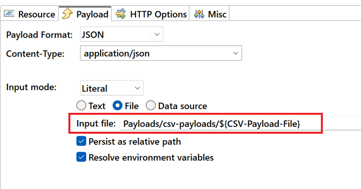361x189 pixels.
Task: Click the Misc tab sliders icon
Action: pos(199,14)
